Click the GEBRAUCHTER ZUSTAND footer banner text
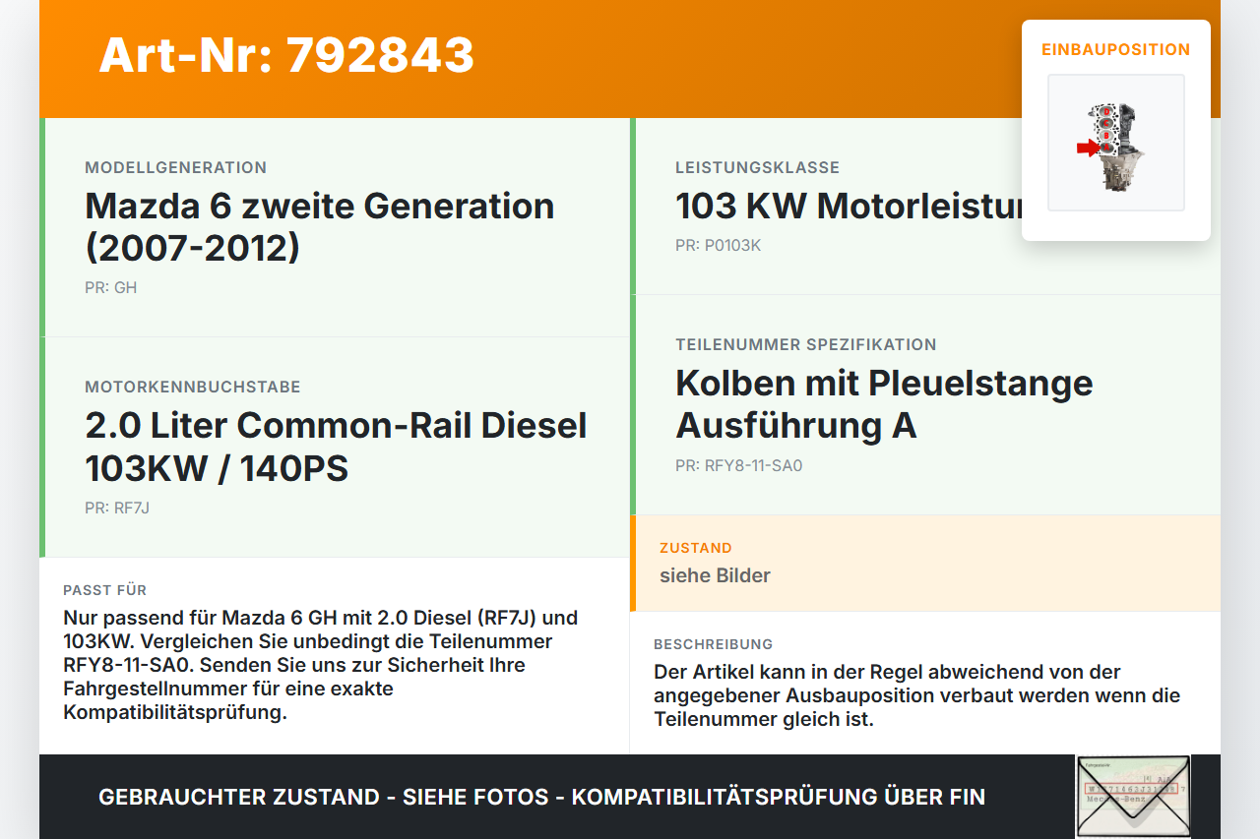This screenshot has height=839, width=1260. [x=541, y=797]
